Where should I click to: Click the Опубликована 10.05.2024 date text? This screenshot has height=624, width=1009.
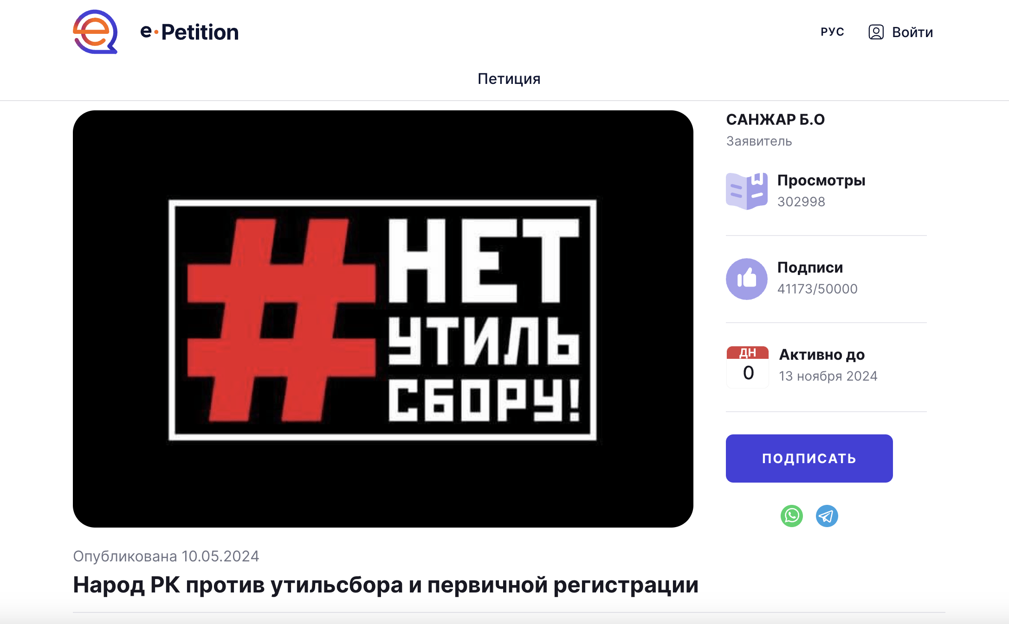pyautogui.click(x=166, y=556)
